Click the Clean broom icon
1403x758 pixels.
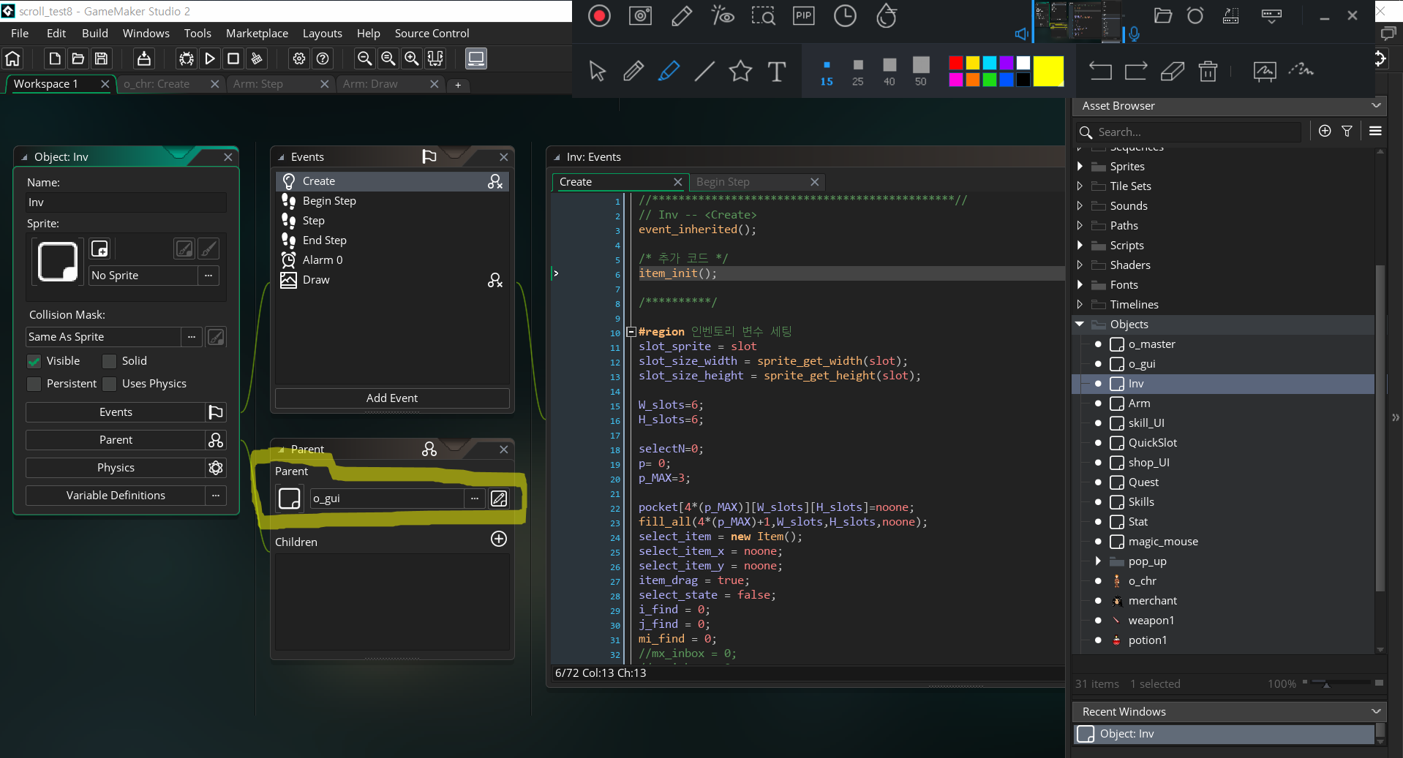[x=257, y=58]
